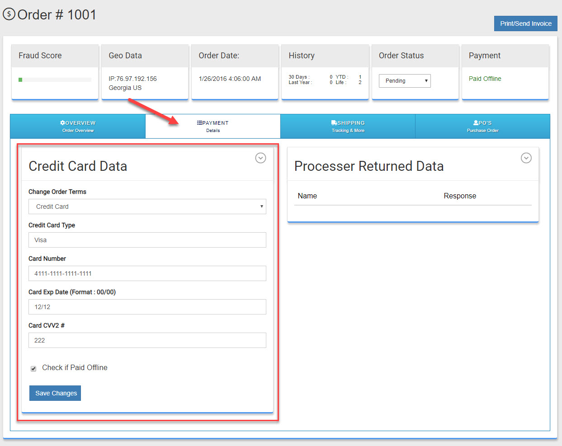Screen dimensions: 562x446
Task: Open the PO's Purchase Order tab
Action: tap(482, 127)
